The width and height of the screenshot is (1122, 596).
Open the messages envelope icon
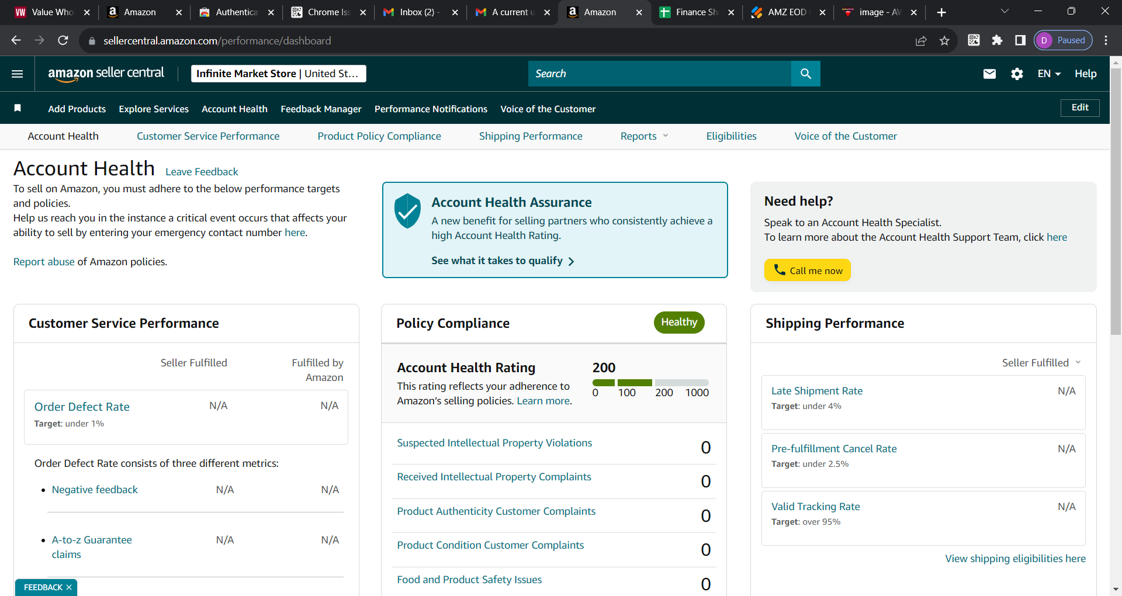click(989, 74)
